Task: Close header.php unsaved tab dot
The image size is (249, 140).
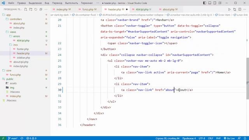Action: pyautogui.click(x=127, y=9)
